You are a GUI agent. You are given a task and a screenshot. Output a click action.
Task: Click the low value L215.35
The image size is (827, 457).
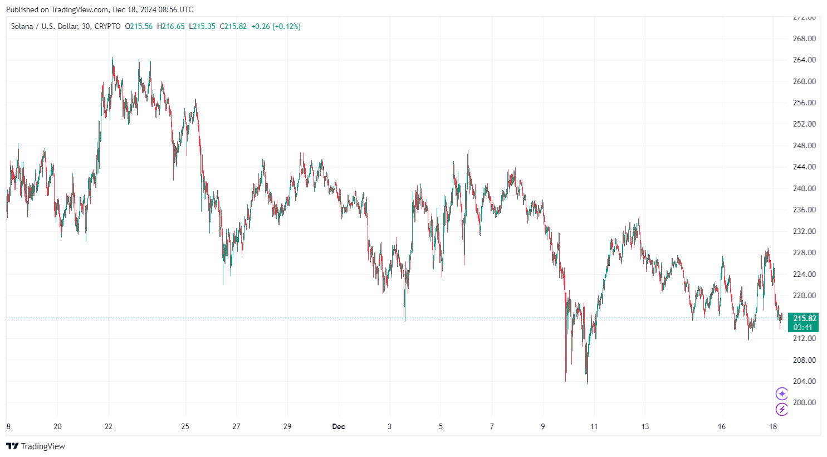tap(202, 26)
